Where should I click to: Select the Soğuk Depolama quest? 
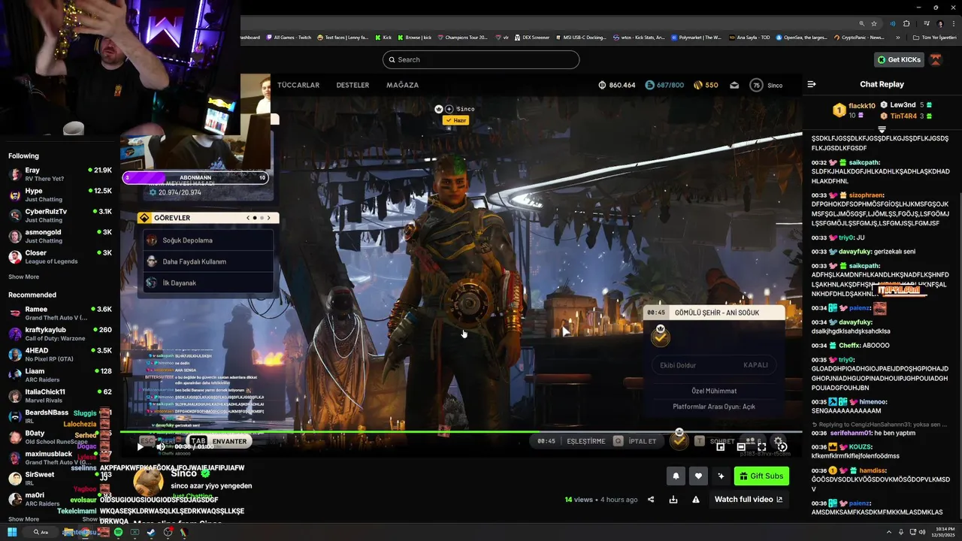click(207, 240)
